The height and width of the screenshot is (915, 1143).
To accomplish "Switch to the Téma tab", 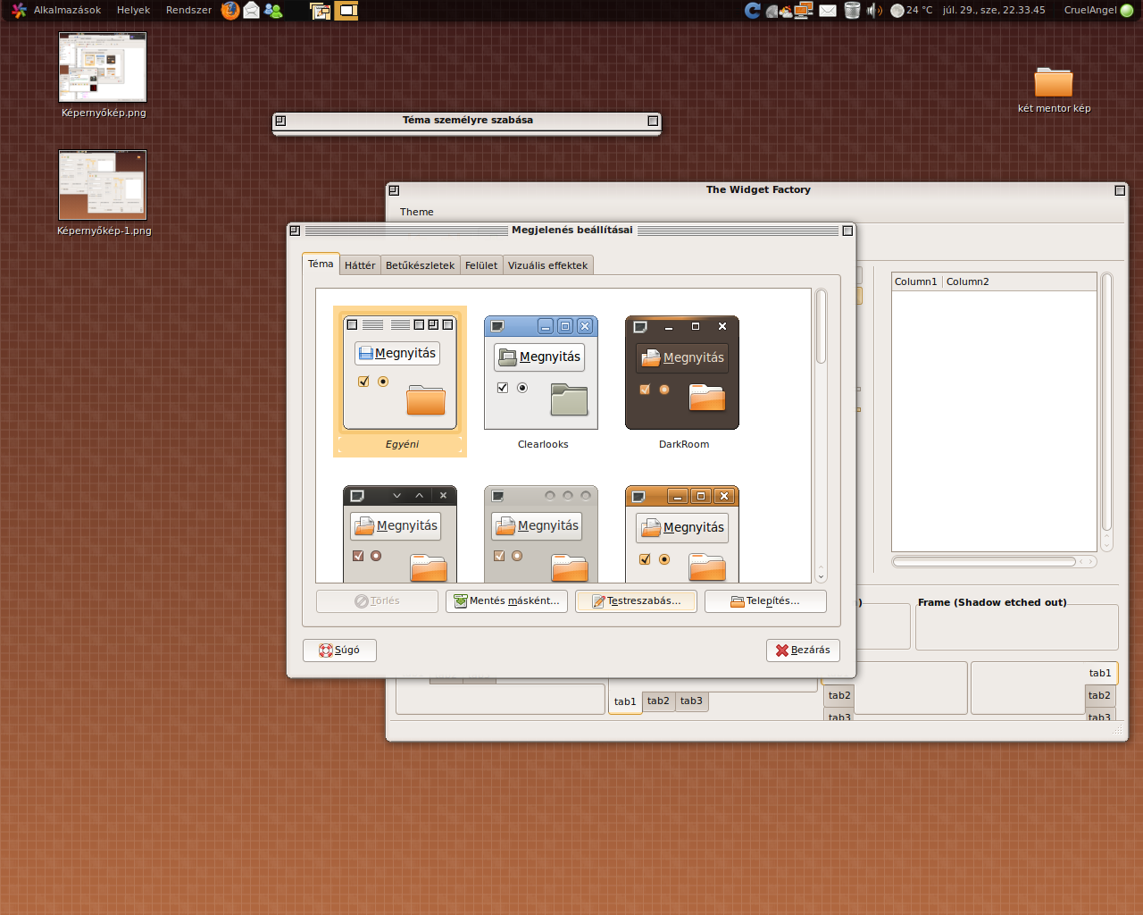I will 321,264.
